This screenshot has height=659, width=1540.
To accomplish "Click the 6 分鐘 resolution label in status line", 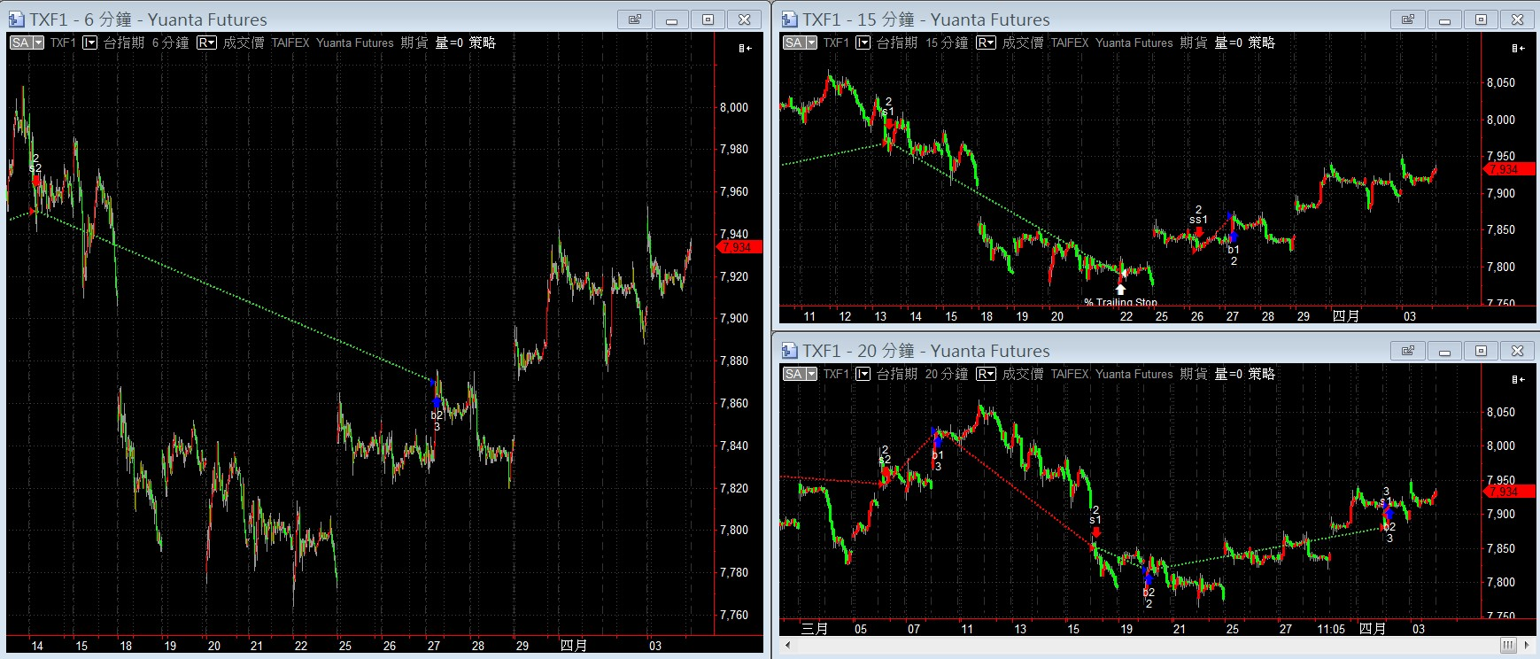I will 170,43.
